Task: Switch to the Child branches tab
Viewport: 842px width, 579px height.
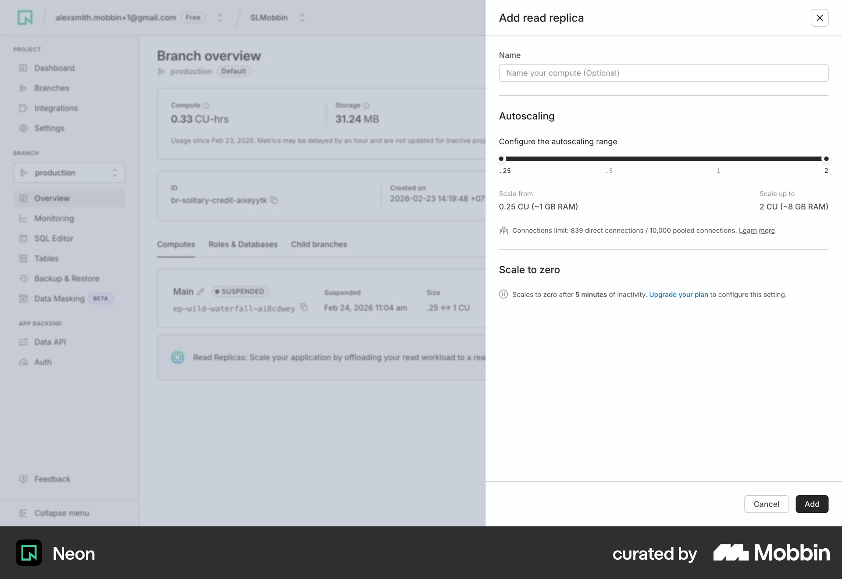Action: 319,244
